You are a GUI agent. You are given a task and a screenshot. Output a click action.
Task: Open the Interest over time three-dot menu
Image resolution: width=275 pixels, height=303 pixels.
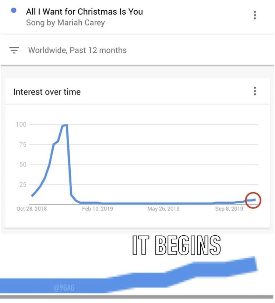(x=255, y=91)
